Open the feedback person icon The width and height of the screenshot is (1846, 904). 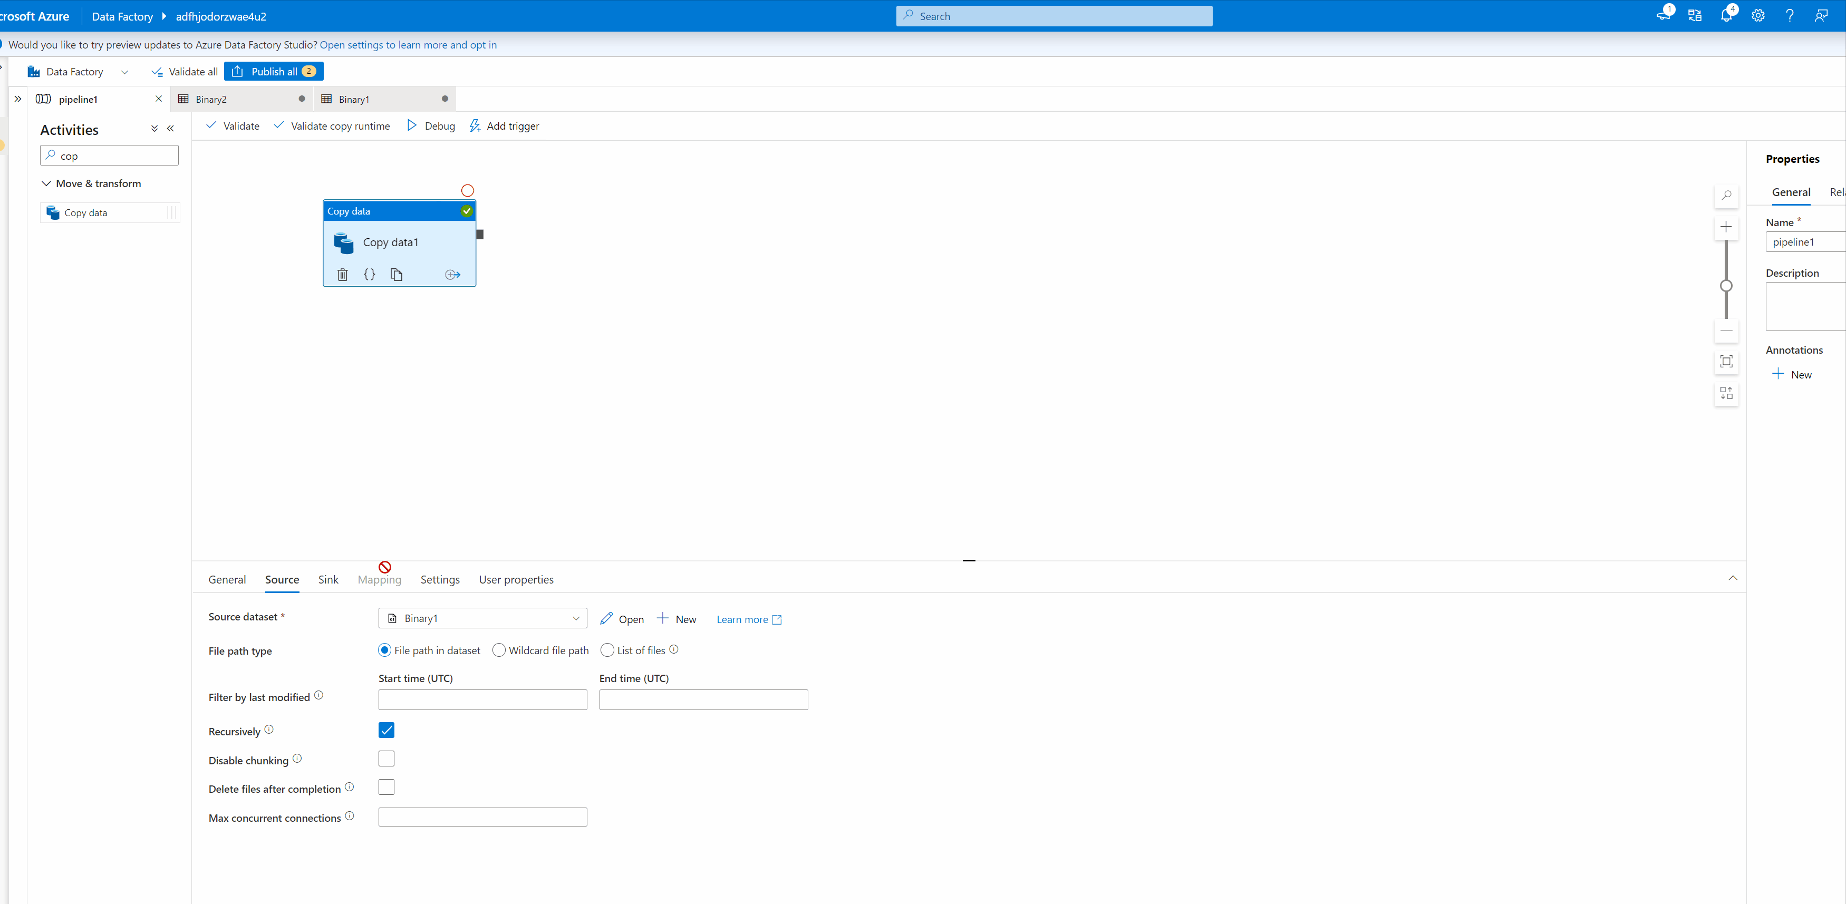1821,16
